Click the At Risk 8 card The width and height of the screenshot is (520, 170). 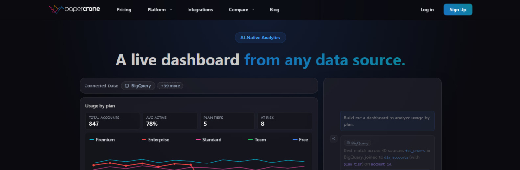tap(285, 121)
